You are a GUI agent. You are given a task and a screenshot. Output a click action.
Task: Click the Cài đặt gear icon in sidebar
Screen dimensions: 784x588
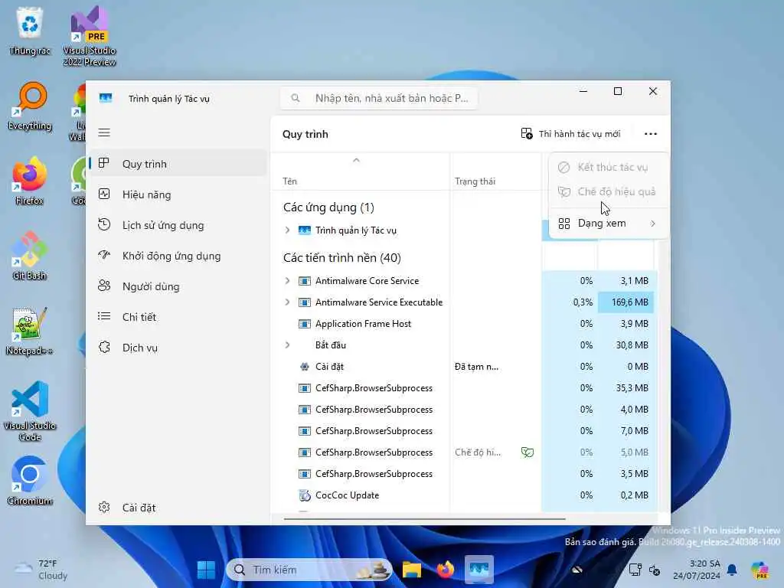click(x=104, y=507)
